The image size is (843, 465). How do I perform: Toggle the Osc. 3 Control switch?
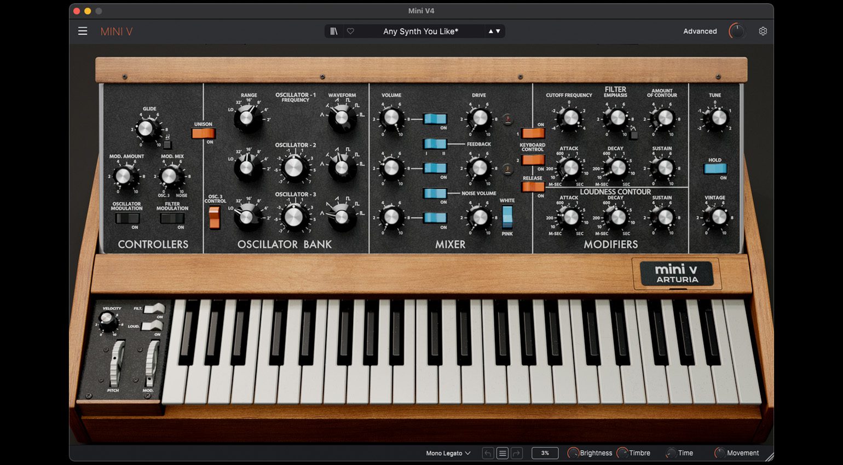[215, 217]
